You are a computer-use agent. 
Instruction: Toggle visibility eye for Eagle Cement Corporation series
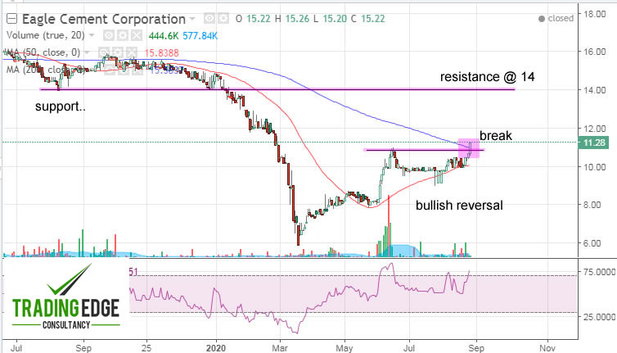[x=209, y=18]
